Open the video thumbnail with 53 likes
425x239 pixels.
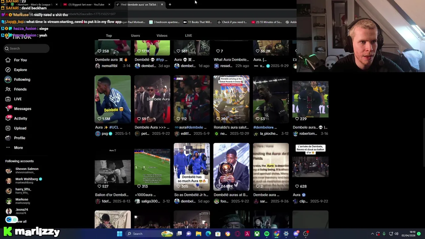[x=271, y=99]
